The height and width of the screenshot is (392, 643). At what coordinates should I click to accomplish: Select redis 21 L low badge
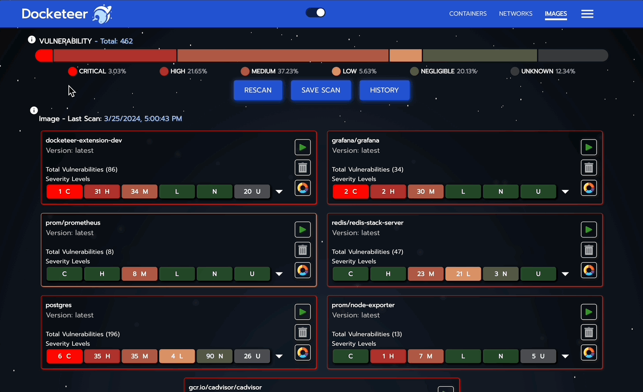(x=463, y=274)
